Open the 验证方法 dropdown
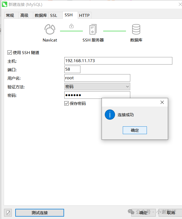Viewport: 182px width, 219px height. [x=97, y=86]
